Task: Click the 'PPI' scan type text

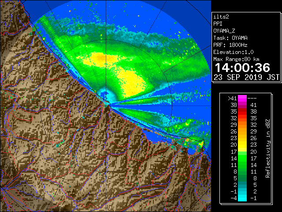Action: [218, 24]
